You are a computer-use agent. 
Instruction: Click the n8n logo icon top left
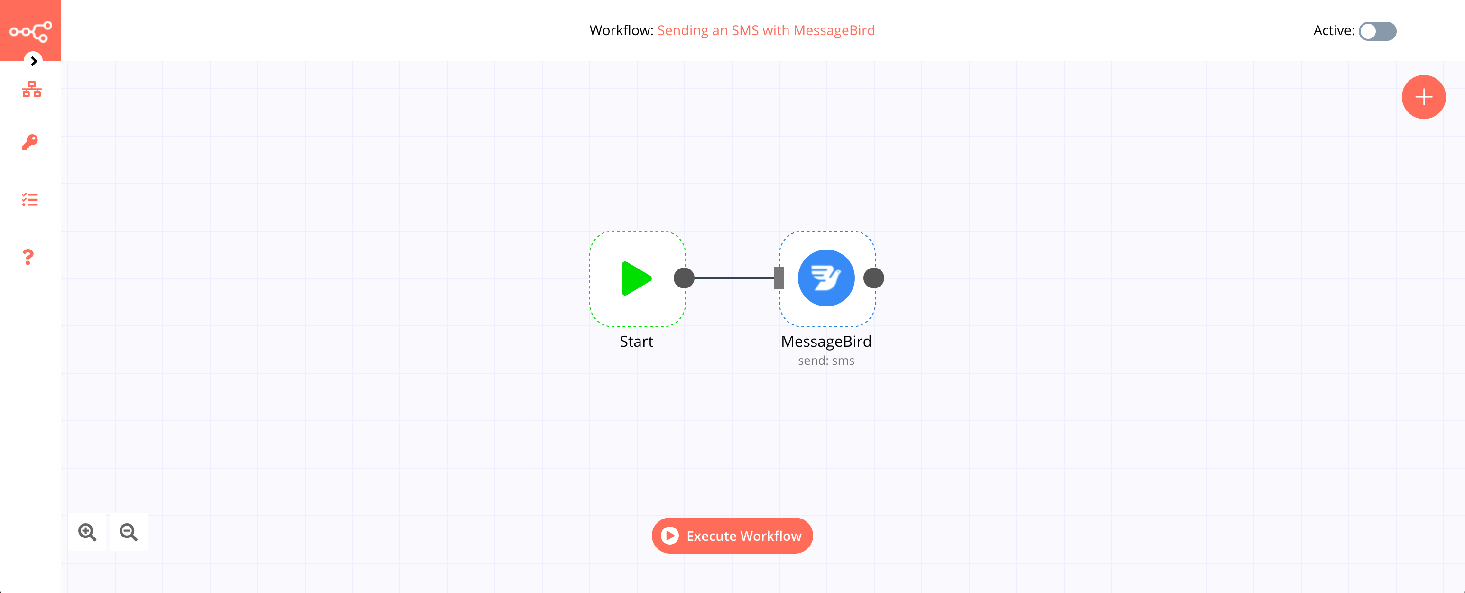(x=30, y=30)
